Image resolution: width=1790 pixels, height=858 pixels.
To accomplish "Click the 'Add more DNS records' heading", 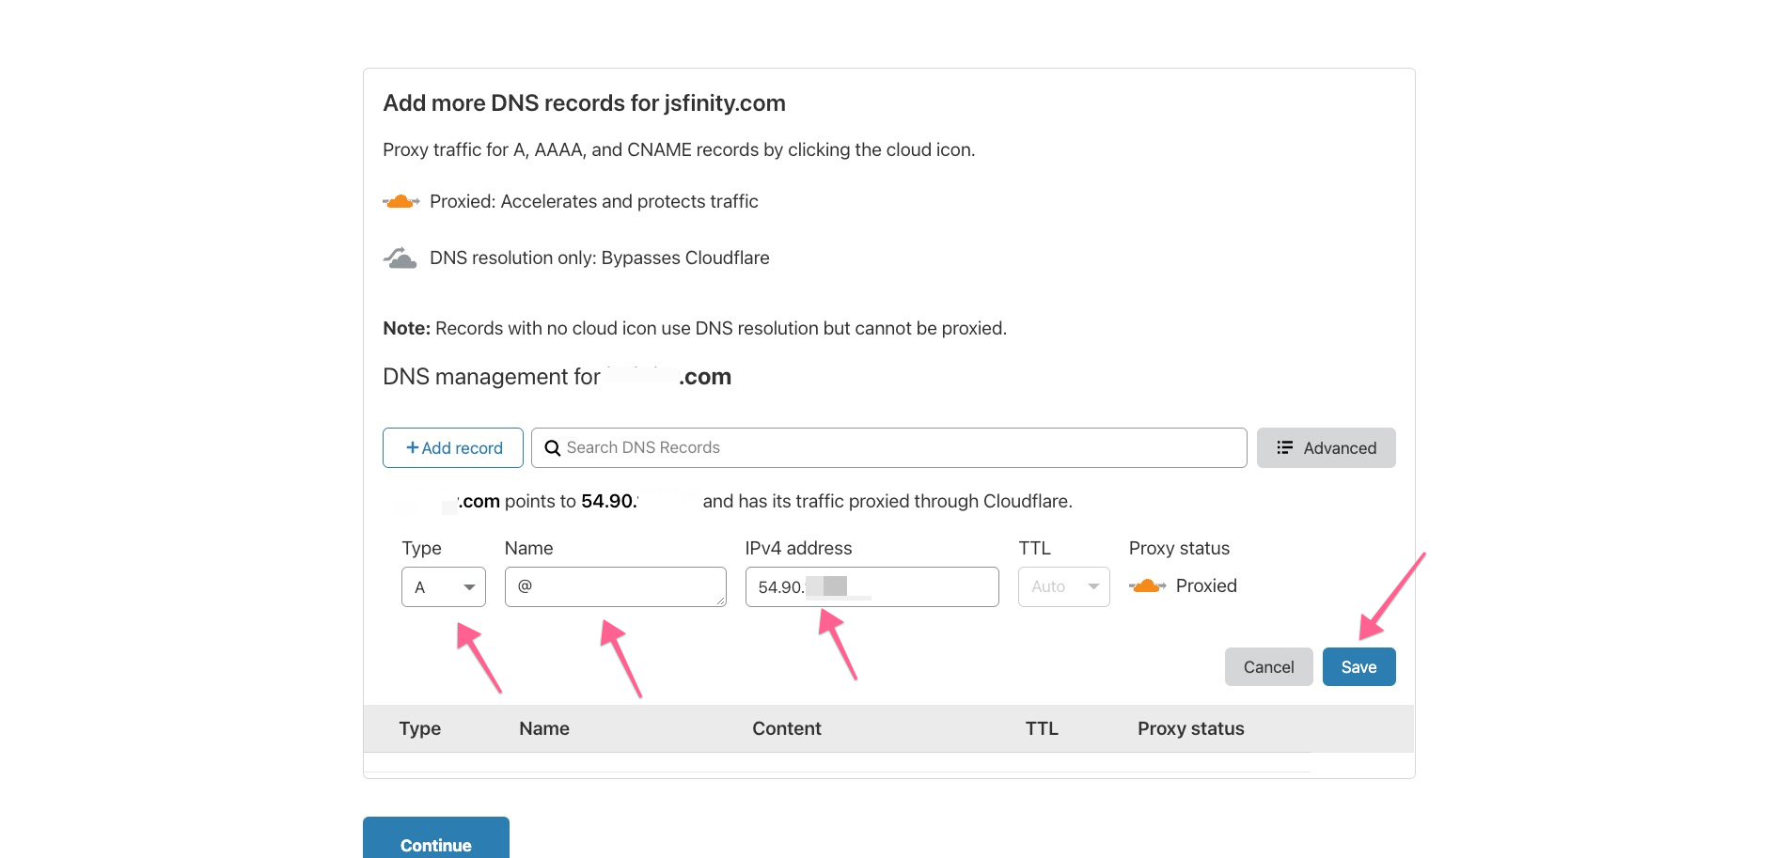I will 584,103.
